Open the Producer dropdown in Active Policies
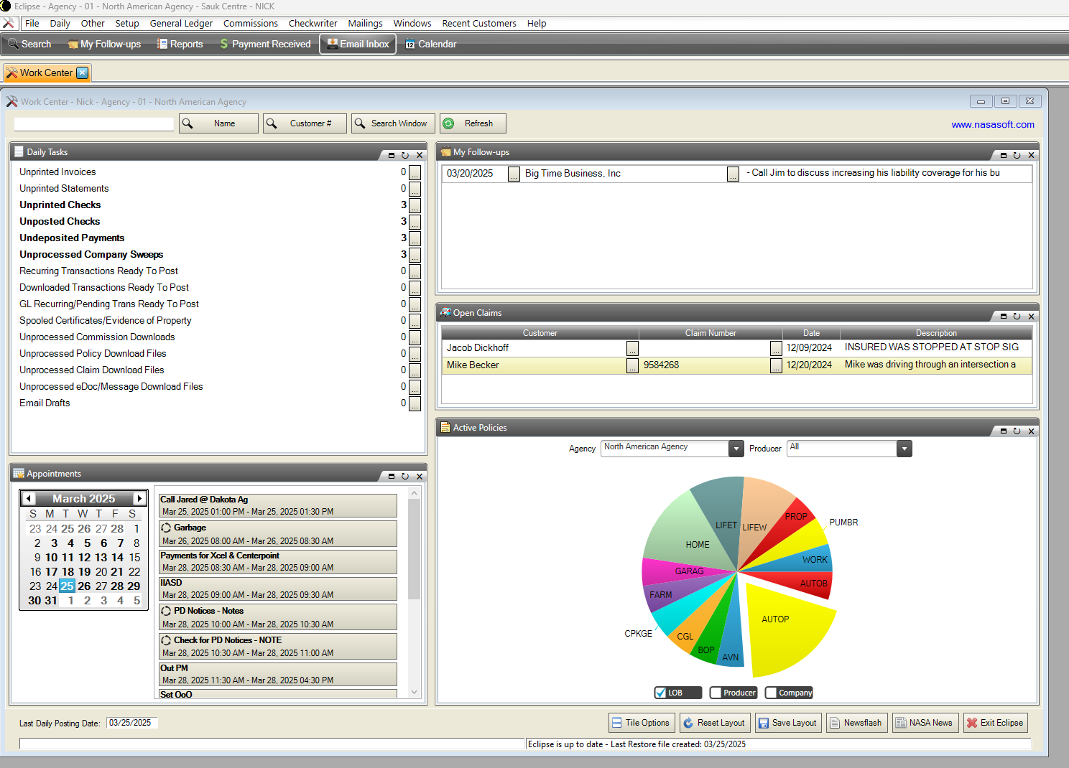The height and width of the screenshot is (768, 1069). (903, 448)
